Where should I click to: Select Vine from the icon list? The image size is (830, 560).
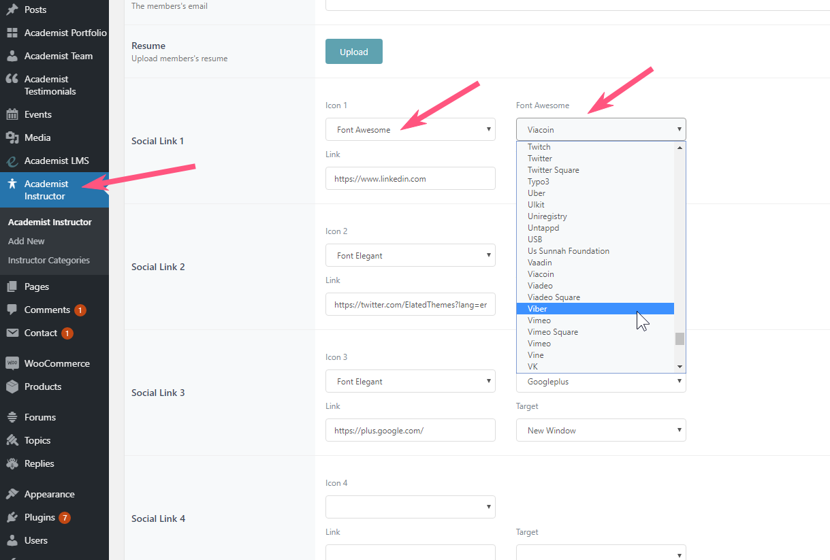(596, 355)
